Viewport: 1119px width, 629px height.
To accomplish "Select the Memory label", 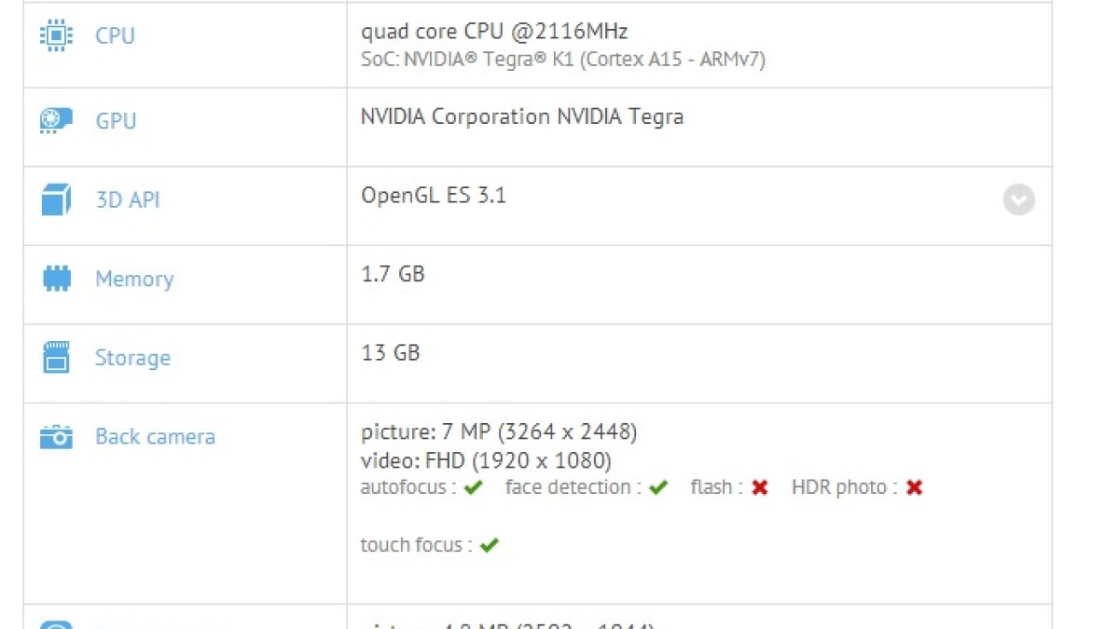I will point(134,279).
